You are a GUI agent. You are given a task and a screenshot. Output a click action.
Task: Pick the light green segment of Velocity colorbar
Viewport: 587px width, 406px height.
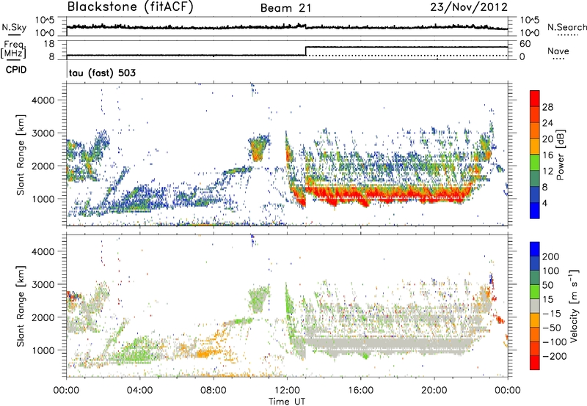coord(535,292)
